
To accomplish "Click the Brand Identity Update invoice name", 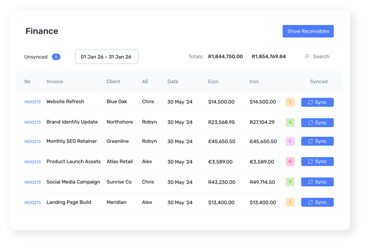I will pyautogui.click(x=72, y=122).
